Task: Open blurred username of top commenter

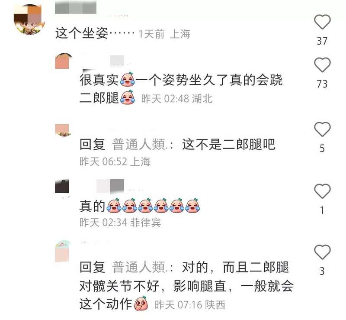Action: [76, 7]
